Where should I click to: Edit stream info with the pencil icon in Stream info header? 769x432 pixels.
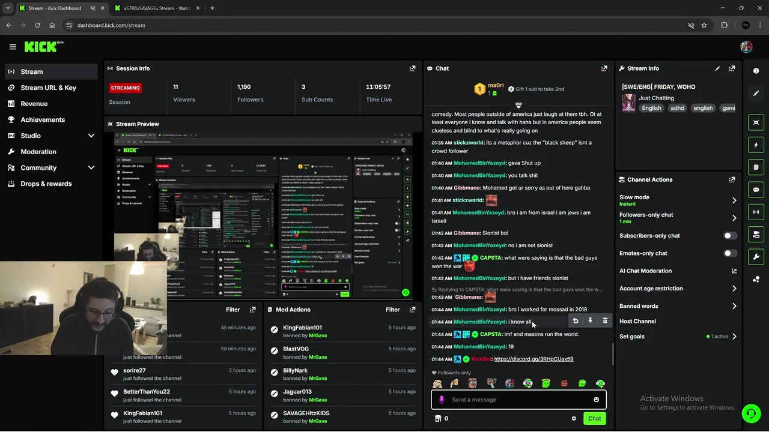tap(717, 68)
